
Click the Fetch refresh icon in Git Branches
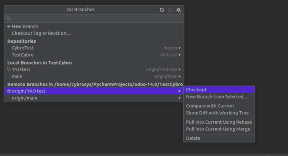pyautogui.click(x=162, y=10)
